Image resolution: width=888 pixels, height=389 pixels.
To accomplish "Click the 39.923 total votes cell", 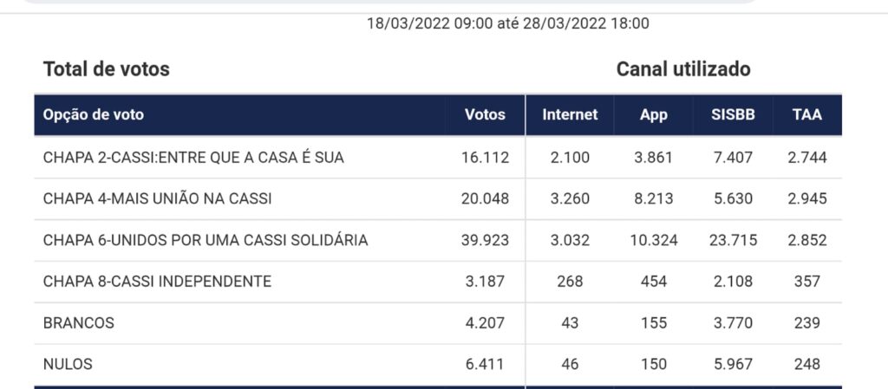I will (485, 240).
